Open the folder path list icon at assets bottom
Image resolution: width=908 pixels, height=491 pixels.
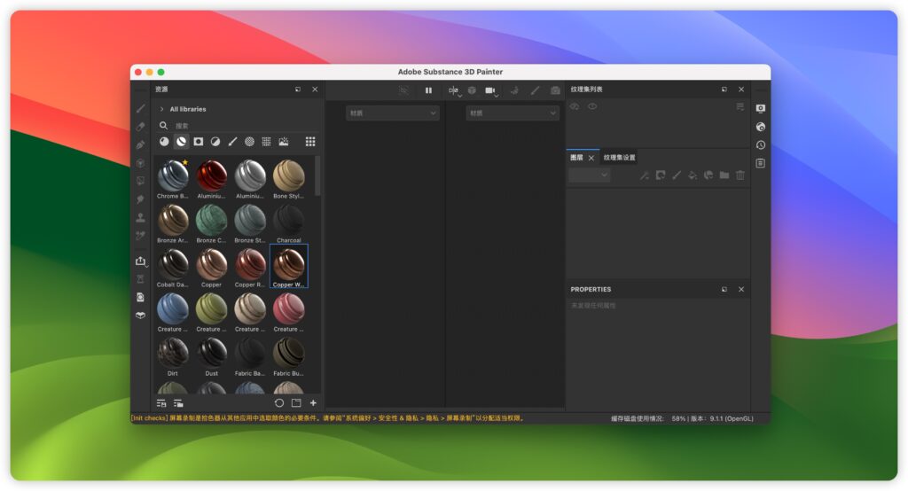pos(178,403)
